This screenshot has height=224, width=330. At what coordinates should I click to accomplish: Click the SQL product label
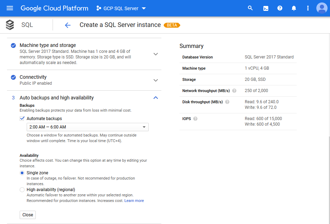pos(27,25)
